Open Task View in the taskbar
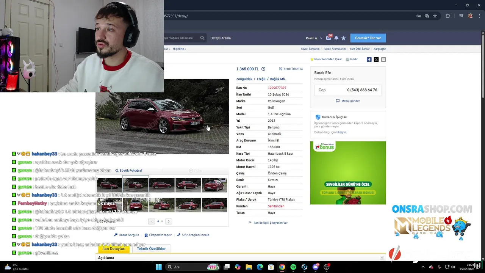 pos(227,267)
